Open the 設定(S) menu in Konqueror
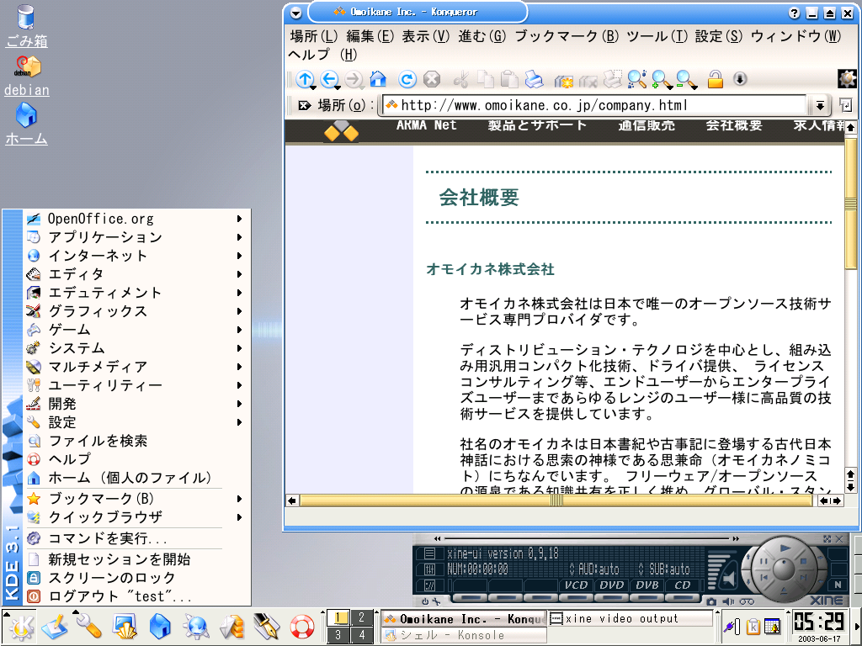Screen dimensions: 862x646 coord(719,36)
